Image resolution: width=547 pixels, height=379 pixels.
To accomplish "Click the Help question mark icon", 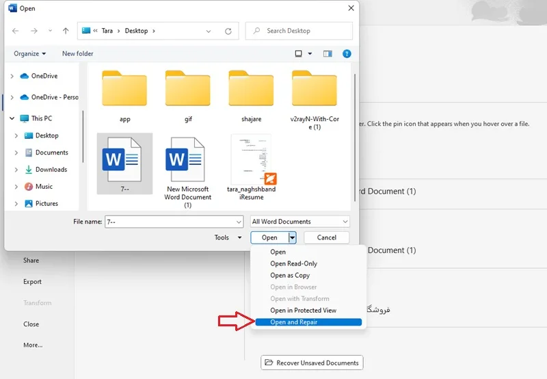I will click(x=347, y=54).
